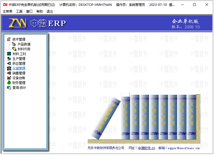Viewport: 214px width, 155px height.
Task: Click the 技术管理 book spine
Action: click(x=191, y=117)
